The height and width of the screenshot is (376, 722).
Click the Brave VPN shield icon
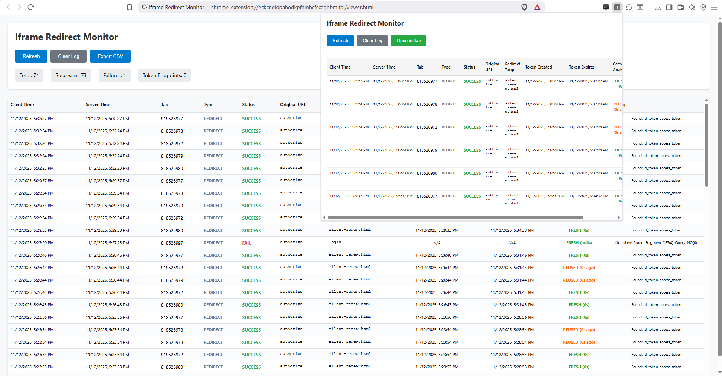[x=703, y=7]
